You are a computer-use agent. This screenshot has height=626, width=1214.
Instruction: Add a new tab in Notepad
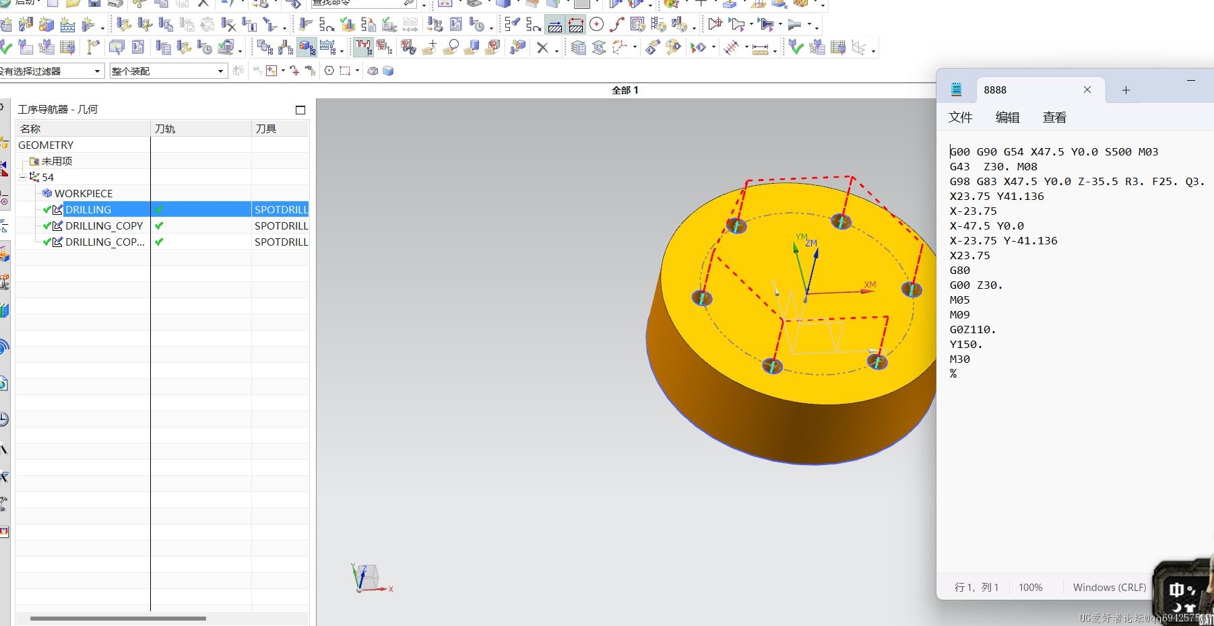pos(1126,90)
